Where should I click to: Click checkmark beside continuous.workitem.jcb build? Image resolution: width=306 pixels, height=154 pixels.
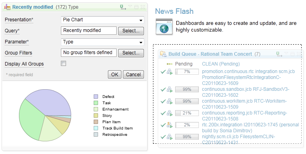tap(163, 101)
